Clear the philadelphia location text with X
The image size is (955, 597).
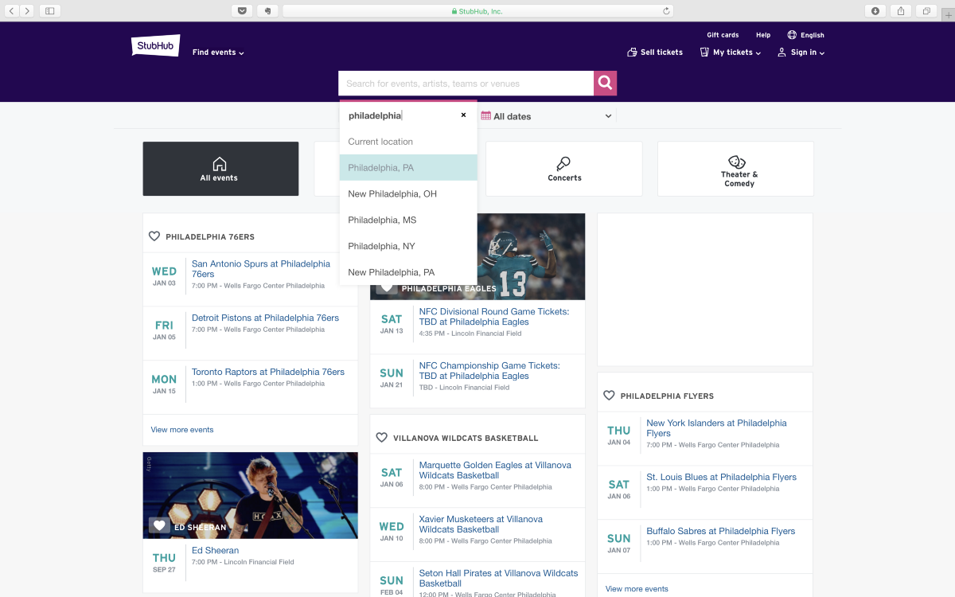coord(463,115)
